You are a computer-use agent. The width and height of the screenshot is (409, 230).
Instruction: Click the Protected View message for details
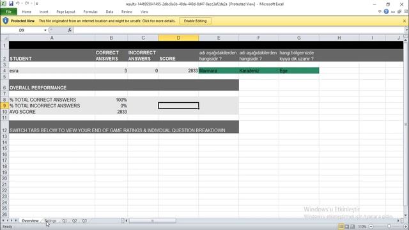[x=107, y=21]
